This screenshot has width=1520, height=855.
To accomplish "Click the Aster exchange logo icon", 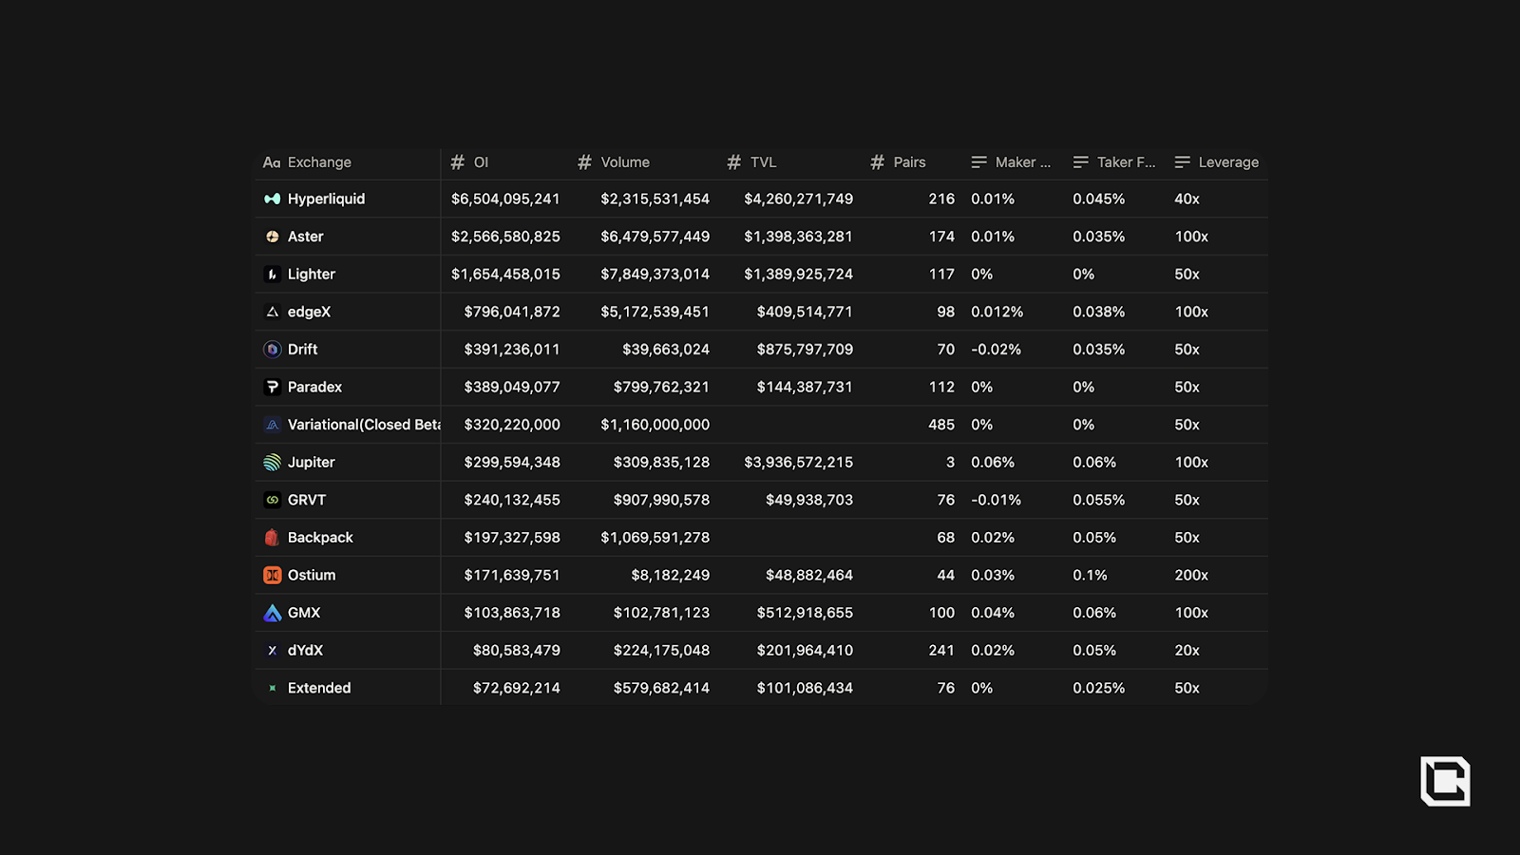I will 272,237.
